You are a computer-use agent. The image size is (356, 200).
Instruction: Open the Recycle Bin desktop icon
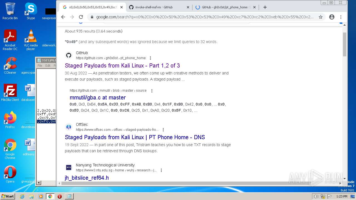point(10,11)
